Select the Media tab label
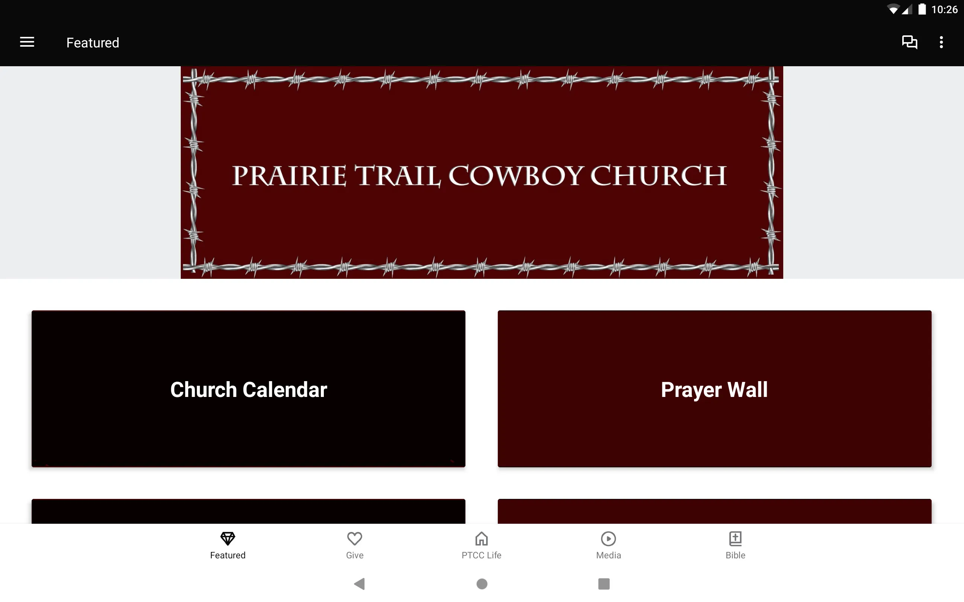The image size is (964, 602). tap(608, 555)
